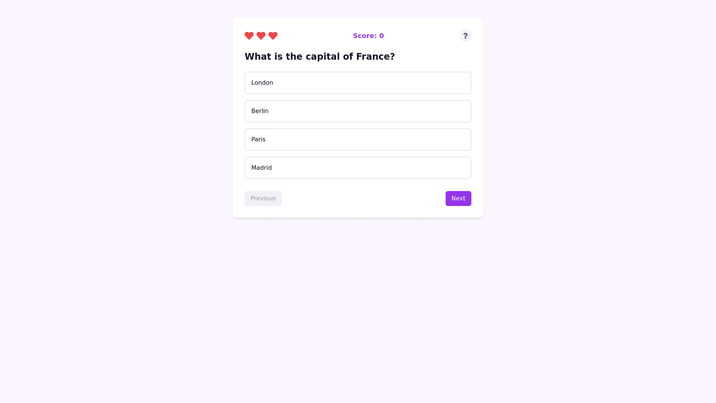Image resolution: width=716 pixels, height=403 pixels.
Task: Choose the option naming Spain's capital
Action: click(x=358, y=168)
